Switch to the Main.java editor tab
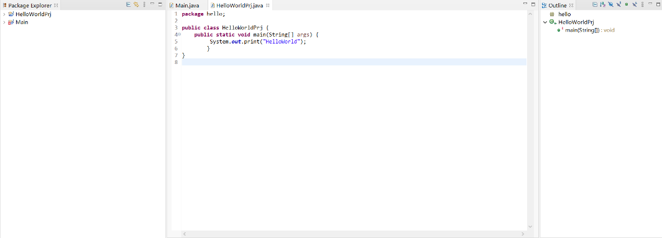This screenshot has width=662, height=238. pyautogui.click(x=187, y=6)
